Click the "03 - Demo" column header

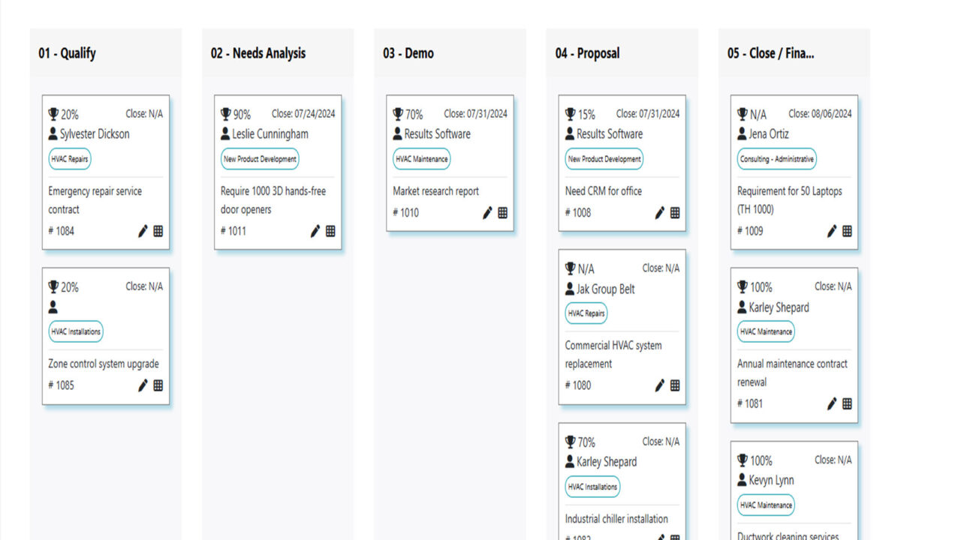pos(408,53)
